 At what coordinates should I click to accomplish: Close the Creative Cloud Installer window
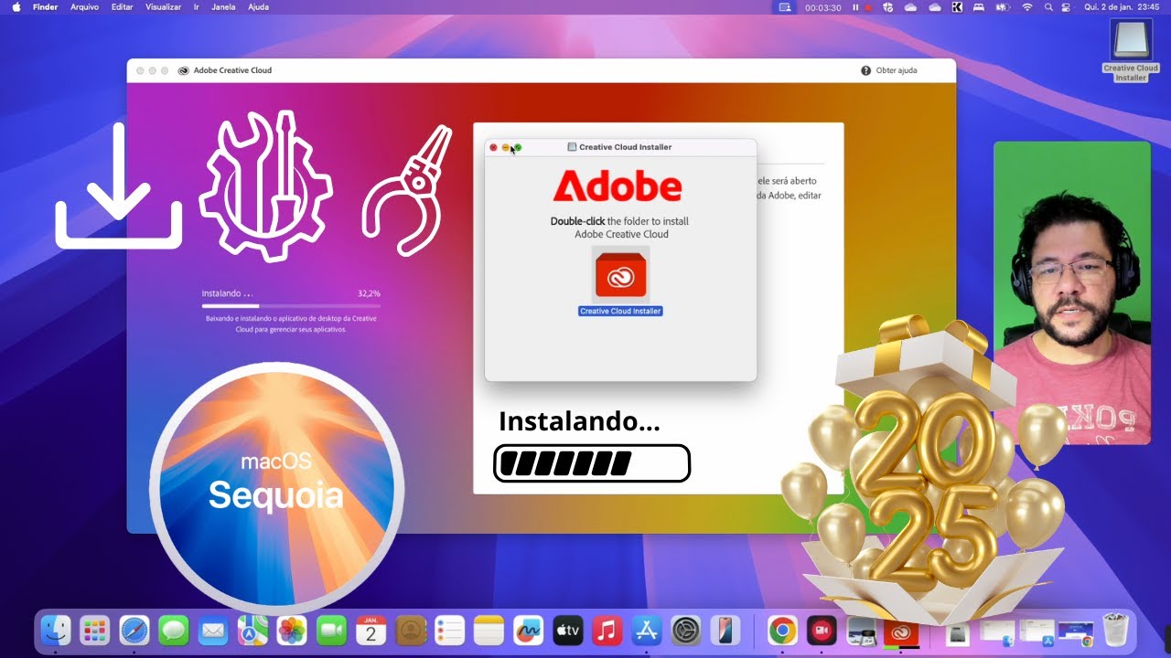tap(493, 147)
